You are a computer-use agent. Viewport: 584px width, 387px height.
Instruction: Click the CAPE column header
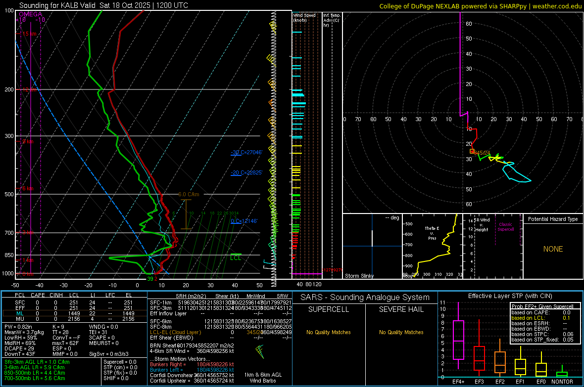click(x=38, y=295)
